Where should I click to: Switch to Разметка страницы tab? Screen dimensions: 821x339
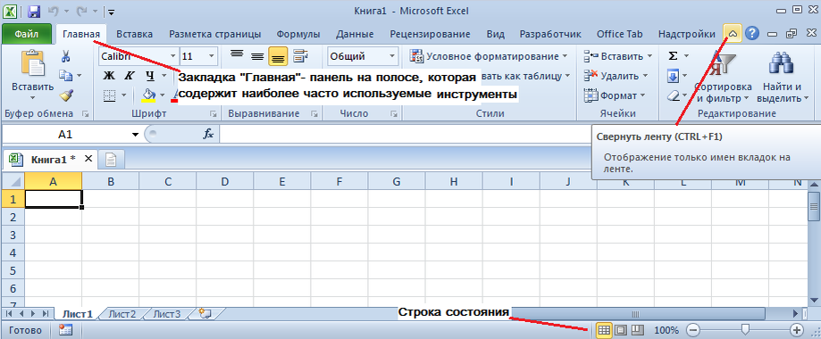click(215, 34)
